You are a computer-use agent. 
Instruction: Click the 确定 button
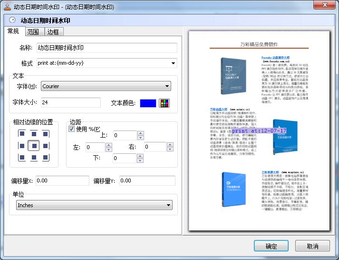pos(271,246)
